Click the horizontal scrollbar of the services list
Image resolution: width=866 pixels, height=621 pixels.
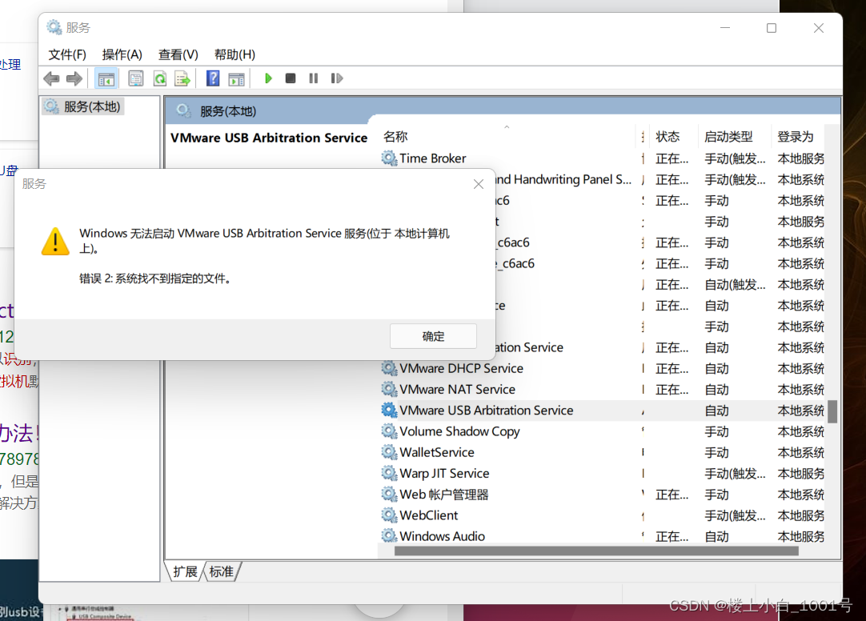pos(596,551)
